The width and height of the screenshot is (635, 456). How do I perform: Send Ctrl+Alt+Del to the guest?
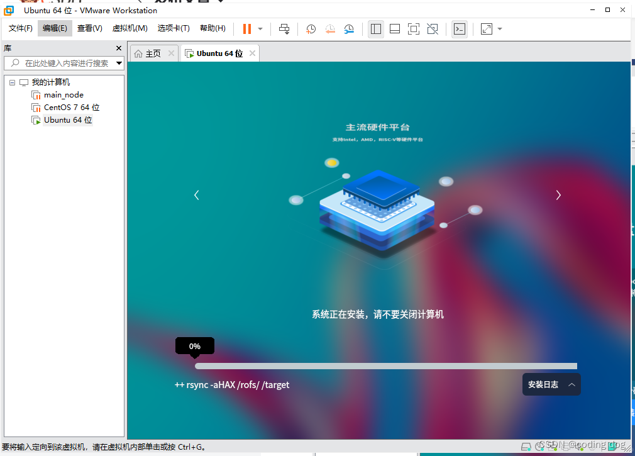(284, 29)
